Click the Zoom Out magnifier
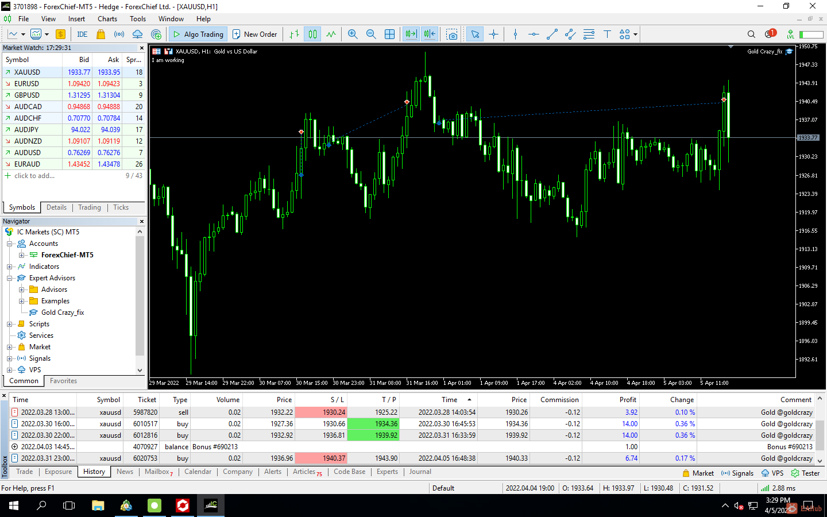The width and height of the screenshot is (827, 517). pos(371,34)
